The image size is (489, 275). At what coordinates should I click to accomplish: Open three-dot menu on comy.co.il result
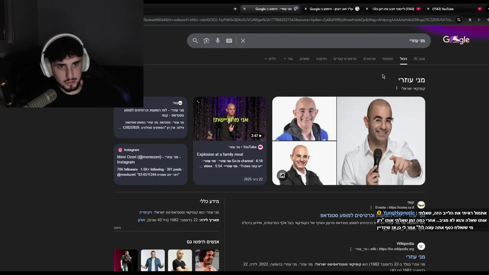(371, 207)
